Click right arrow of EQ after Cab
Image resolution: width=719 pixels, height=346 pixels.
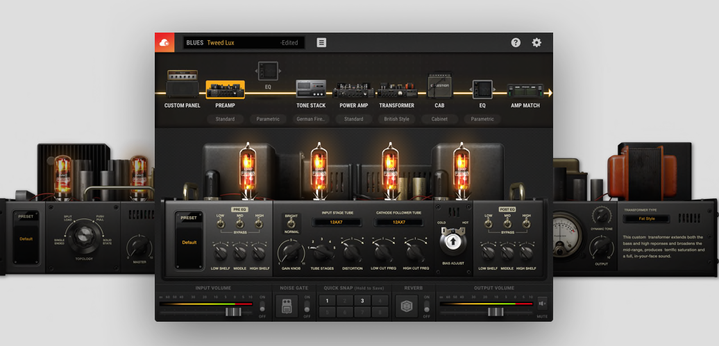tap(496, 89)
